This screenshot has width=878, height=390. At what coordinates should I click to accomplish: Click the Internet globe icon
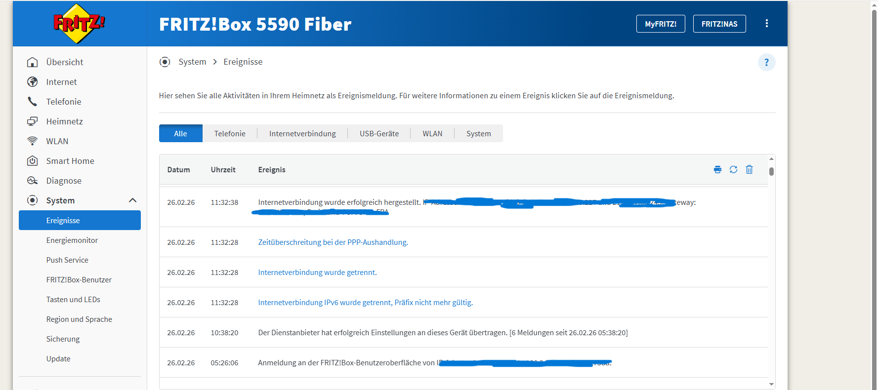33,82
